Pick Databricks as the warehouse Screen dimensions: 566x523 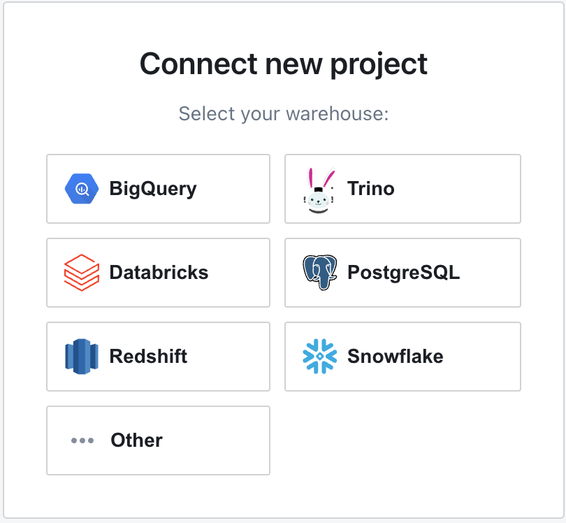pos(158,273)
